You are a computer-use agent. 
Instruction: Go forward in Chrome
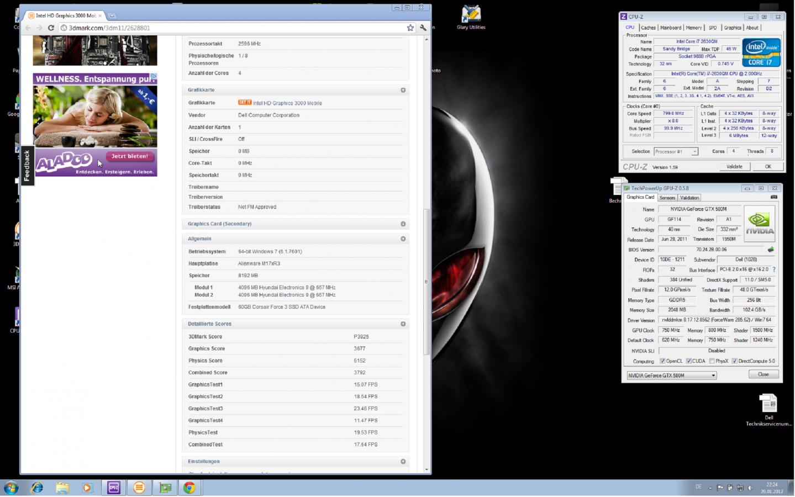click(x=39, y=28)
